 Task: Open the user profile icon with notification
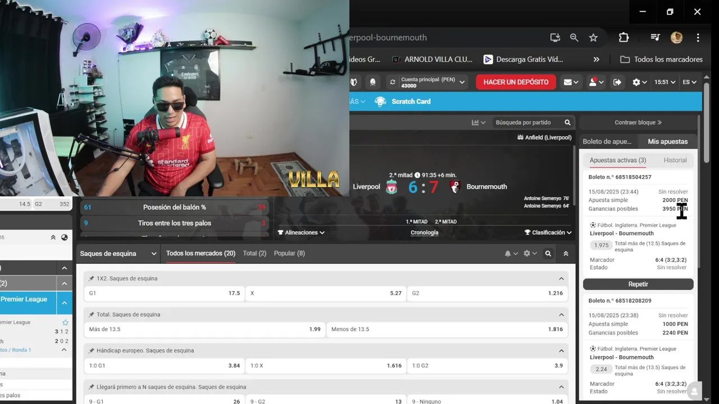(x=596, y=82)
